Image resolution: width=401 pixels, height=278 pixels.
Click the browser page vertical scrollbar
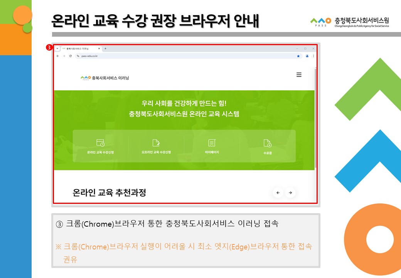click(315, 118)
